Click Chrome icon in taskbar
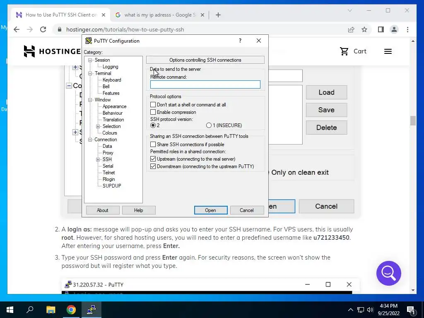Screen dimensions: 424x318 pos(71,310)
